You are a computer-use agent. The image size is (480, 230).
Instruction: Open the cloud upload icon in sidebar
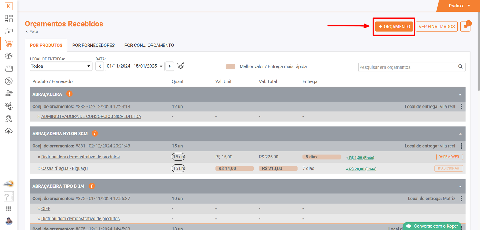[9, 131]
